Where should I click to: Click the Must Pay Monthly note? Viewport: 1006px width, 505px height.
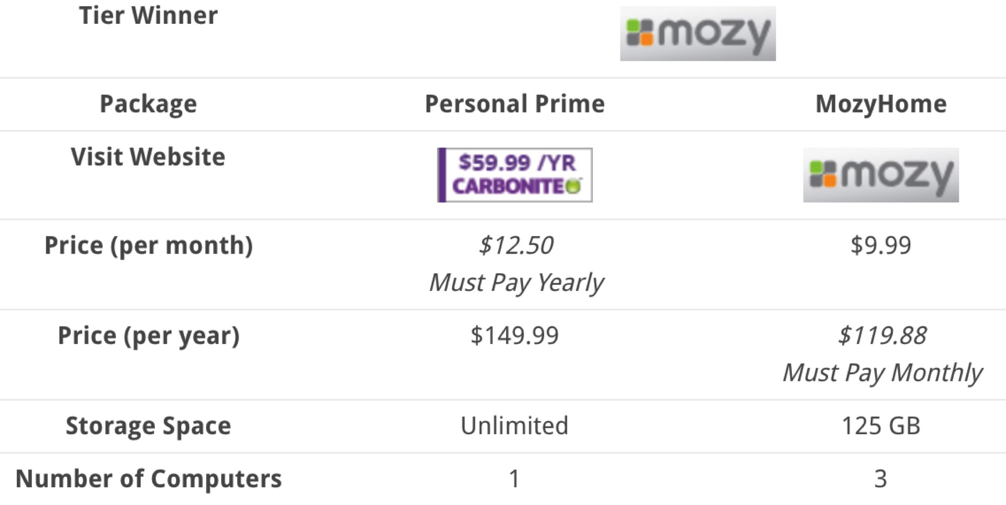[x=883, y=373]
